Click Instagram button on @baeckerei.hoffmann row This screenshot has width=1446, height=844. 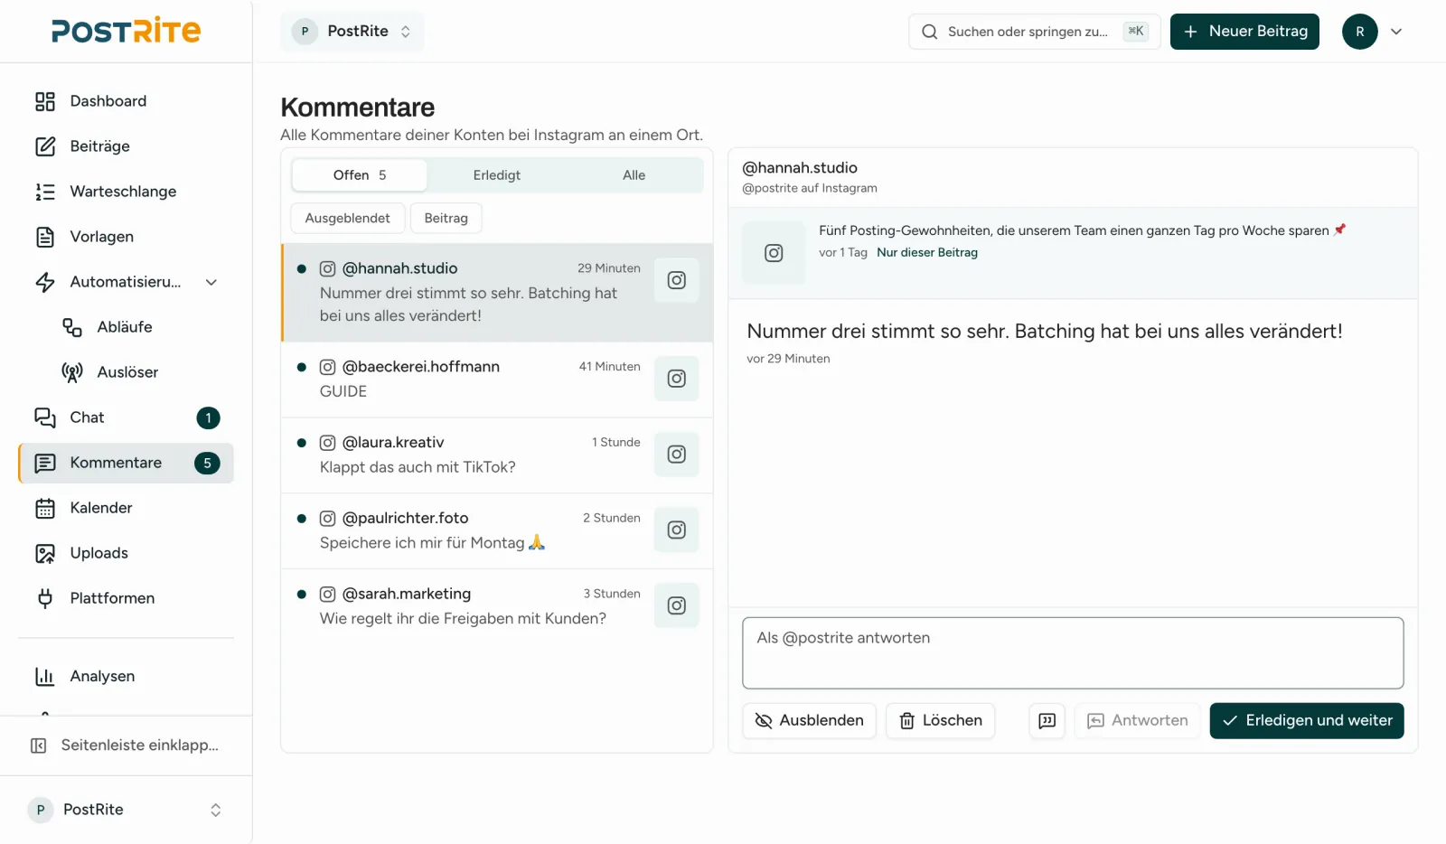coord(677,379)
